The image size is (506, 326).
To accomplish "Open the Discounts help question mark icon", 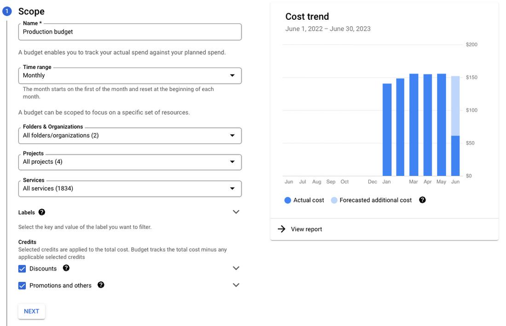I will pyautogui.click(x=66, y=268).
